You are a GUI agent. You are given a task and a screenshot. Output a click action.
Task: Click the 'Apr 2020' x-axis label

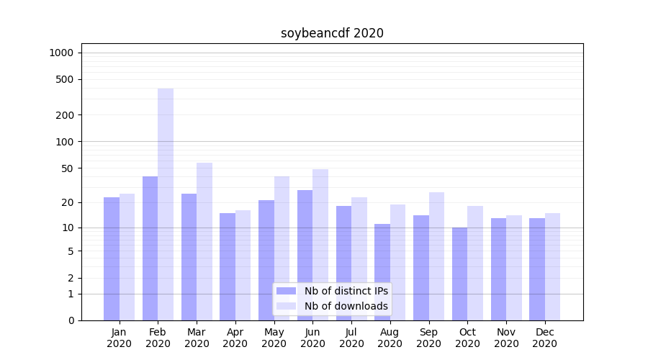(235, 338)
